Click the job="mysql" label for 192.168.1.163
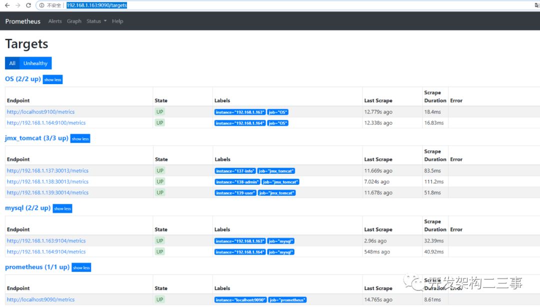The image size is (540, 307). point(280,241)
